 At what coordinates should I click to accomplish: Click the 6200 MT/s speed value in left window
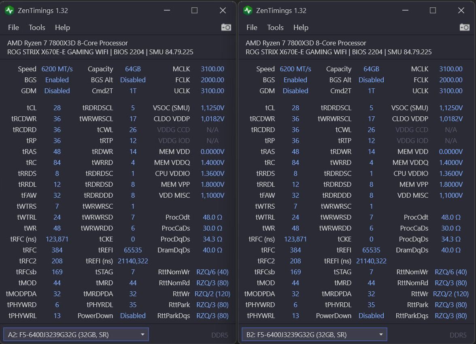pos(57,69)
